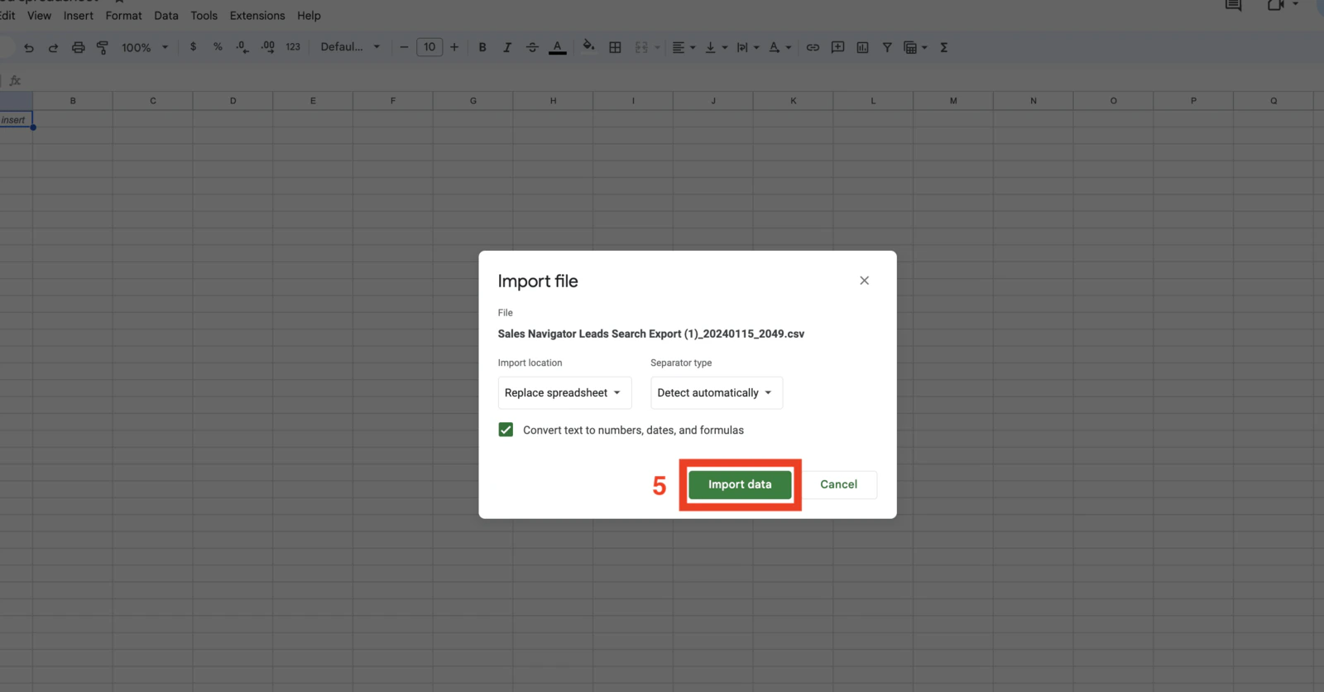
Task: Click the Insert comment icon
Action: (x=837, y=47)
